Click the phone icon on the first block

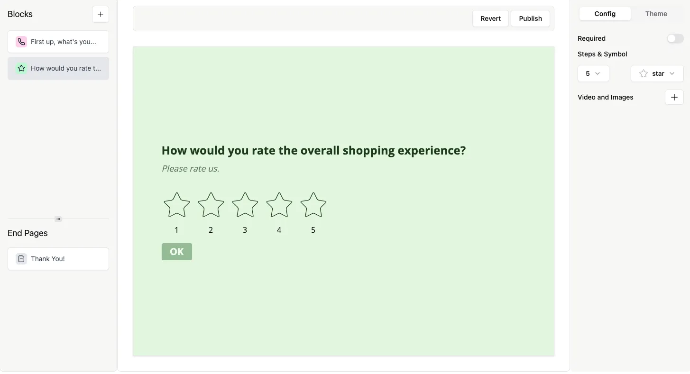[21, 41]
